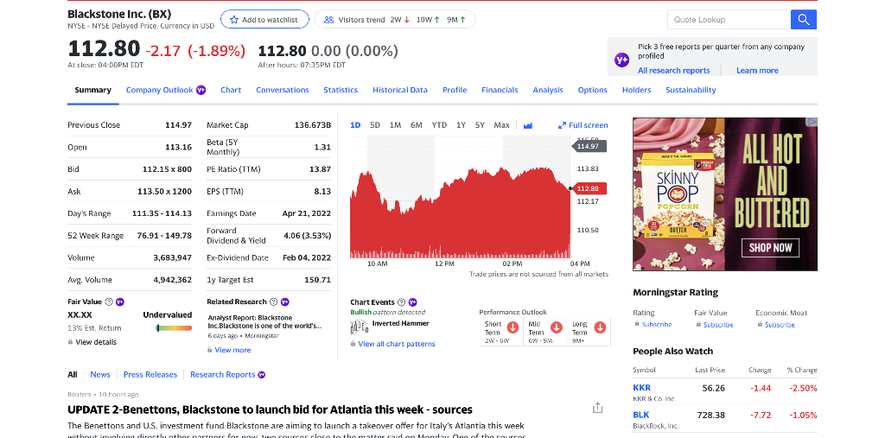This screenshot has height=438, width=885.
Task: Click the SHOP NOW button in SkinnyPop ad
Action: tap(770, 247)
